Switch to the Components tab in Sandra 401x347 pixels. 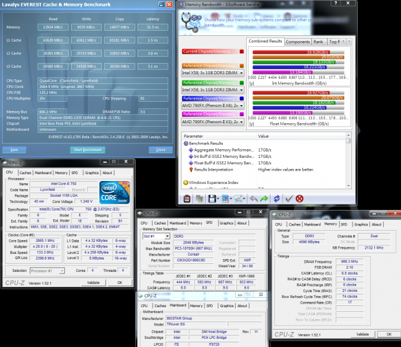pos(298,42)
